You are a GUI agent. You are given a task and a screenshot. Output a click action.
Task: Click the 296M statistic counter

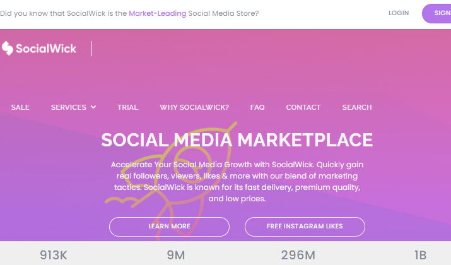pyautogui.click(x=298, y=255)
